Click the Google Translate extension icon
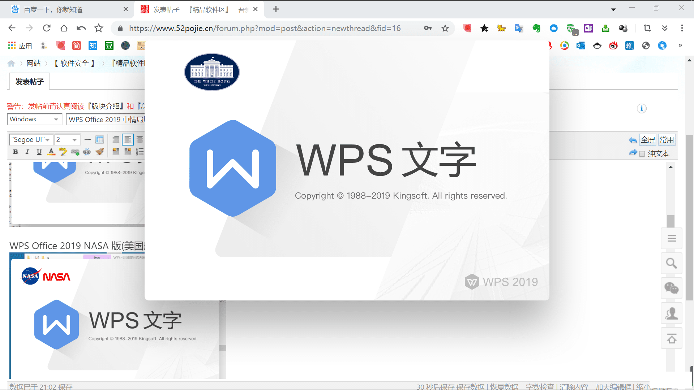 519,28
